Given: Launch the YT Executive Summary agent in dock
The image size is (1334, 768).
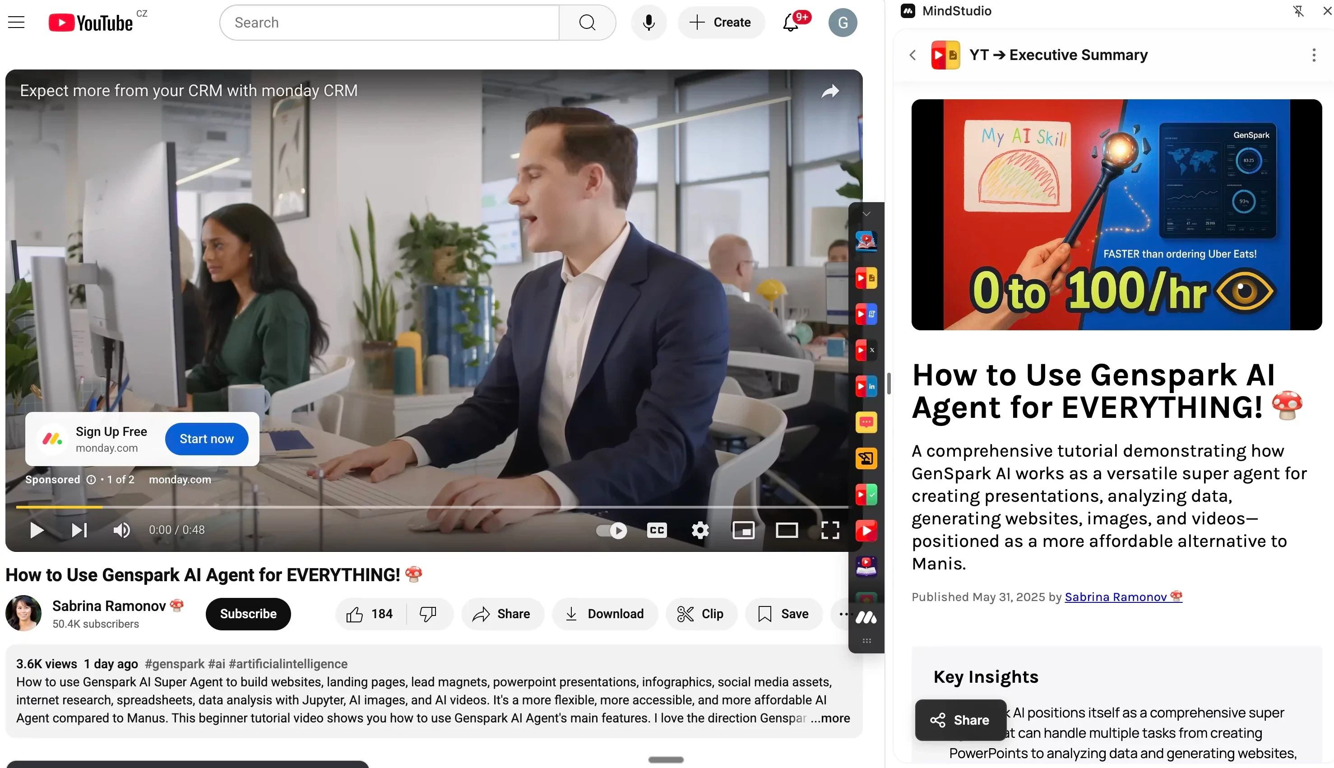Looking at the screenshot, I should coord(866,278).
